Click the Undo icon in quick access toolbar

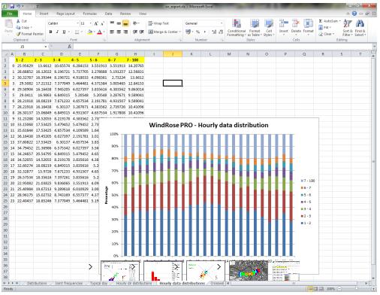[x=19, y=6]
